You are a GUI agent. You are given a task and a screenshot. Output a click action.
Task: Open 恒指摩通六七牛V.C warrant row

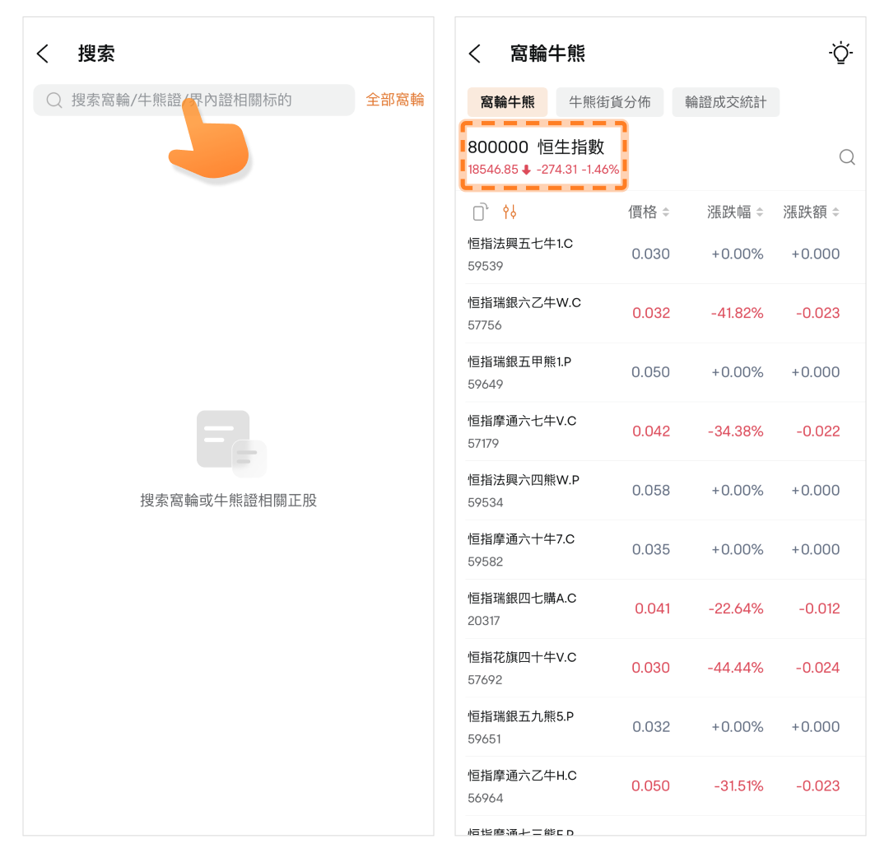[659, 431]
